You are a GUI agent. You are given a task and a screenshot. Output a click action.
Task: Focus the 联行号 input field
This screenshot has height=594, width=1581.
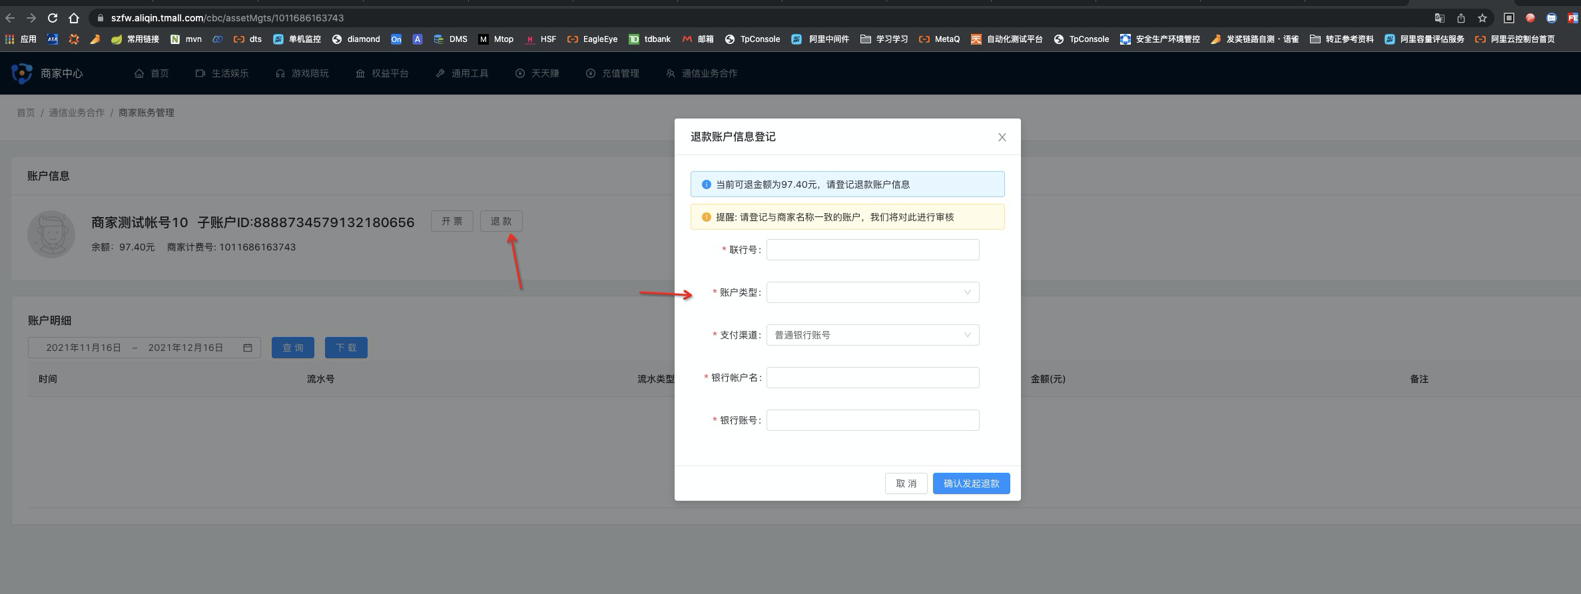873,250
